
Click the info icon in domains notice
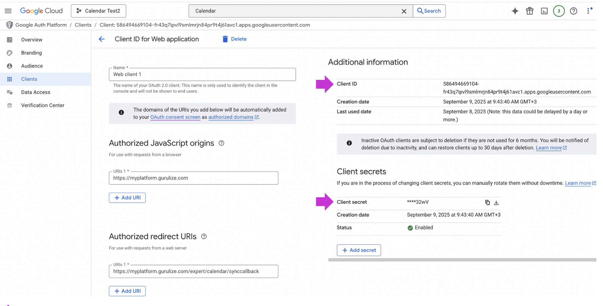pyautogui.click(x=121, y=112)
